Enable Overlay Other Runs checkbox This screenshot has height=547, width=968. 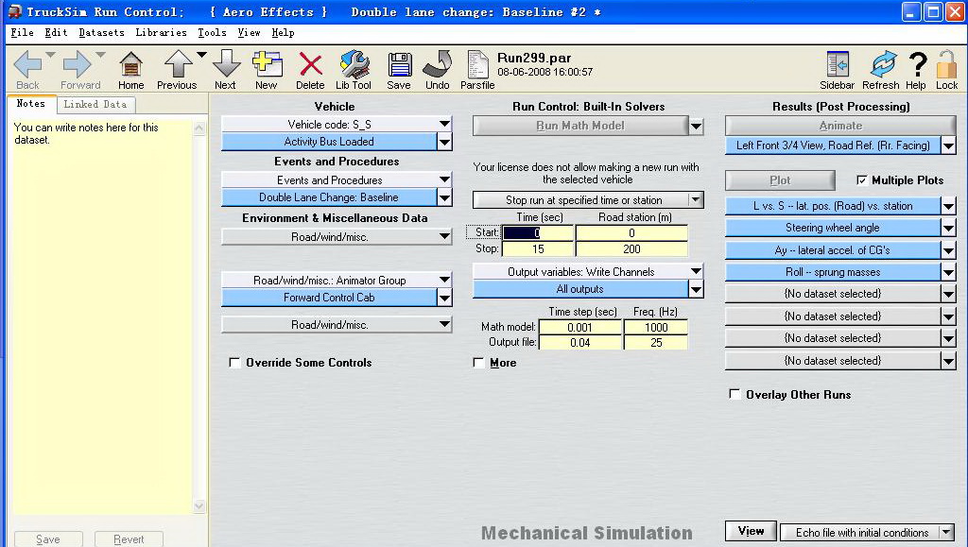735,394
